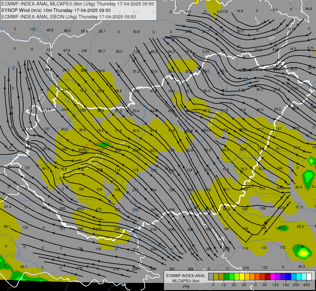
Task: Pick the pure blue swatch in the legend
Action: [288, 276]
